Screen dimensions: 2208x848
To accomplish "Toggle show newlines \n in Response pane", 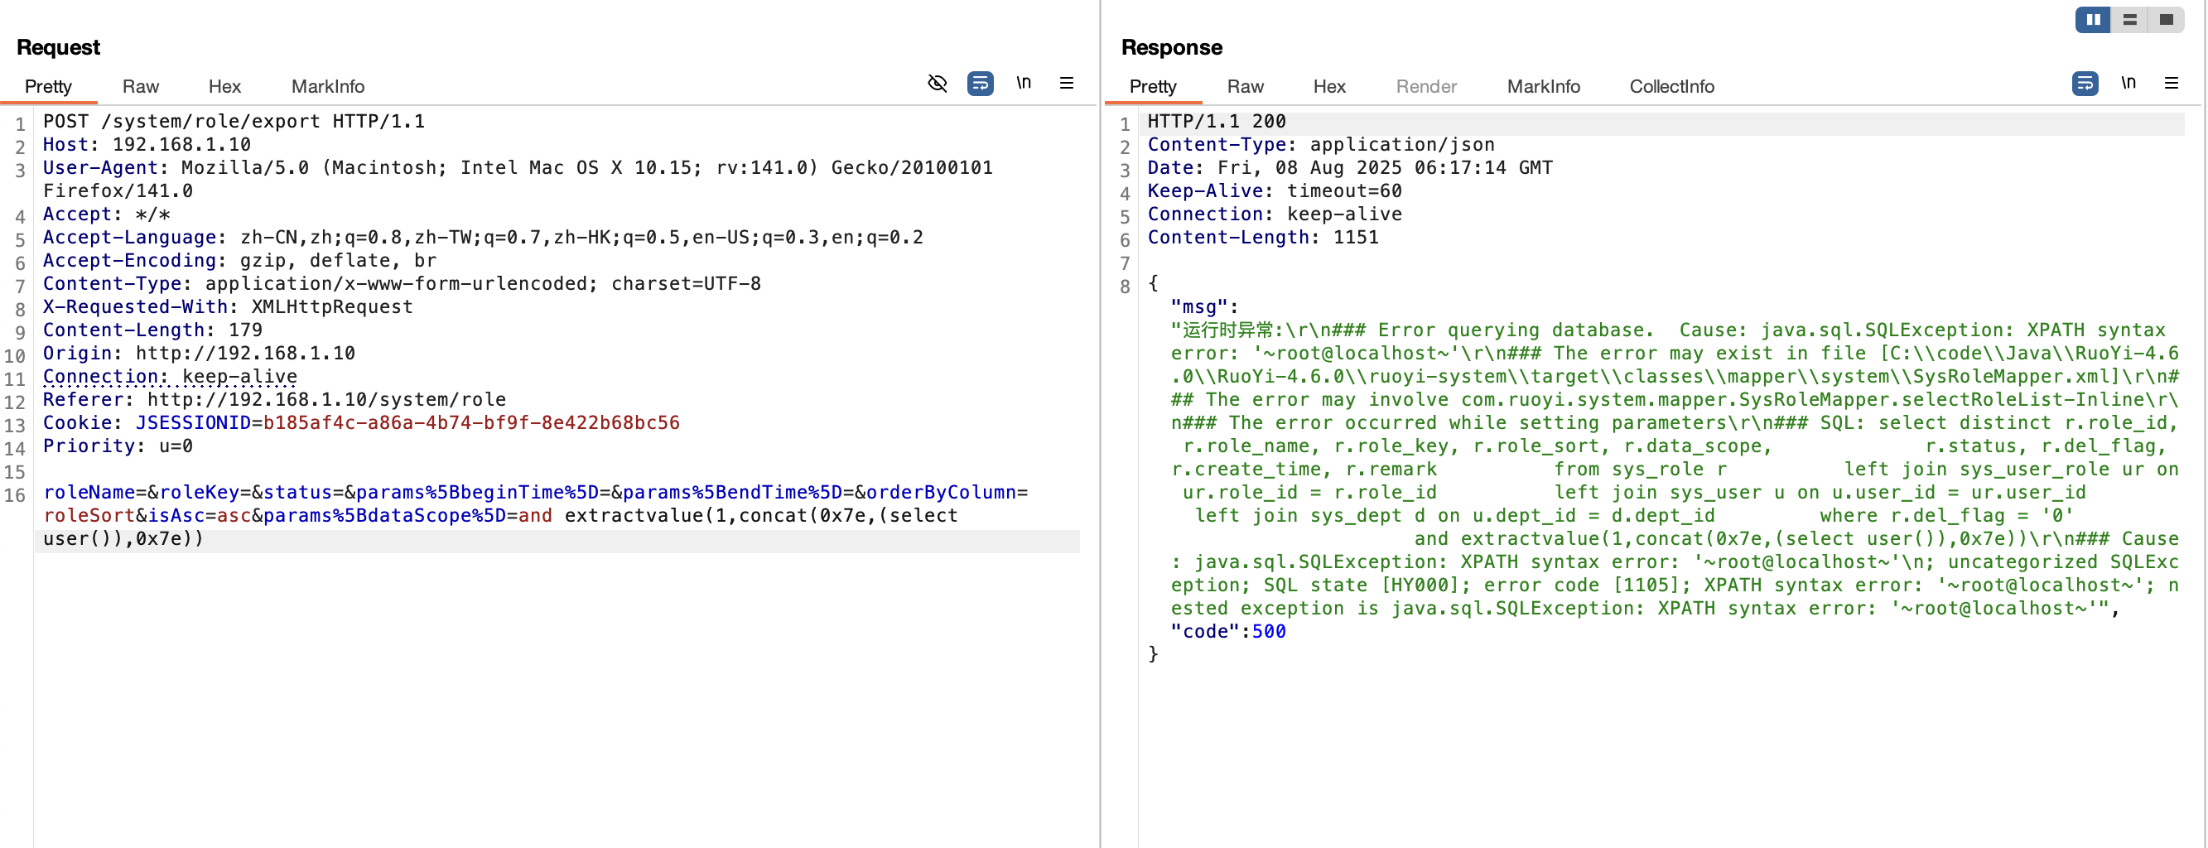I will point(2128,83).
